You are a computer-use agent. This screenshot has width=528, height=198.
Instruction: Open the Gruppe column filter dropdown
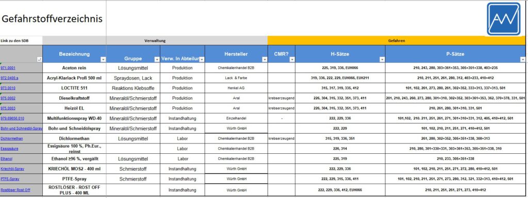click(157, 60)
